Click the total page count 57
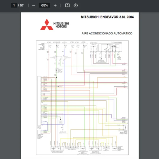 pyautogui.click(x=22, y=5)
